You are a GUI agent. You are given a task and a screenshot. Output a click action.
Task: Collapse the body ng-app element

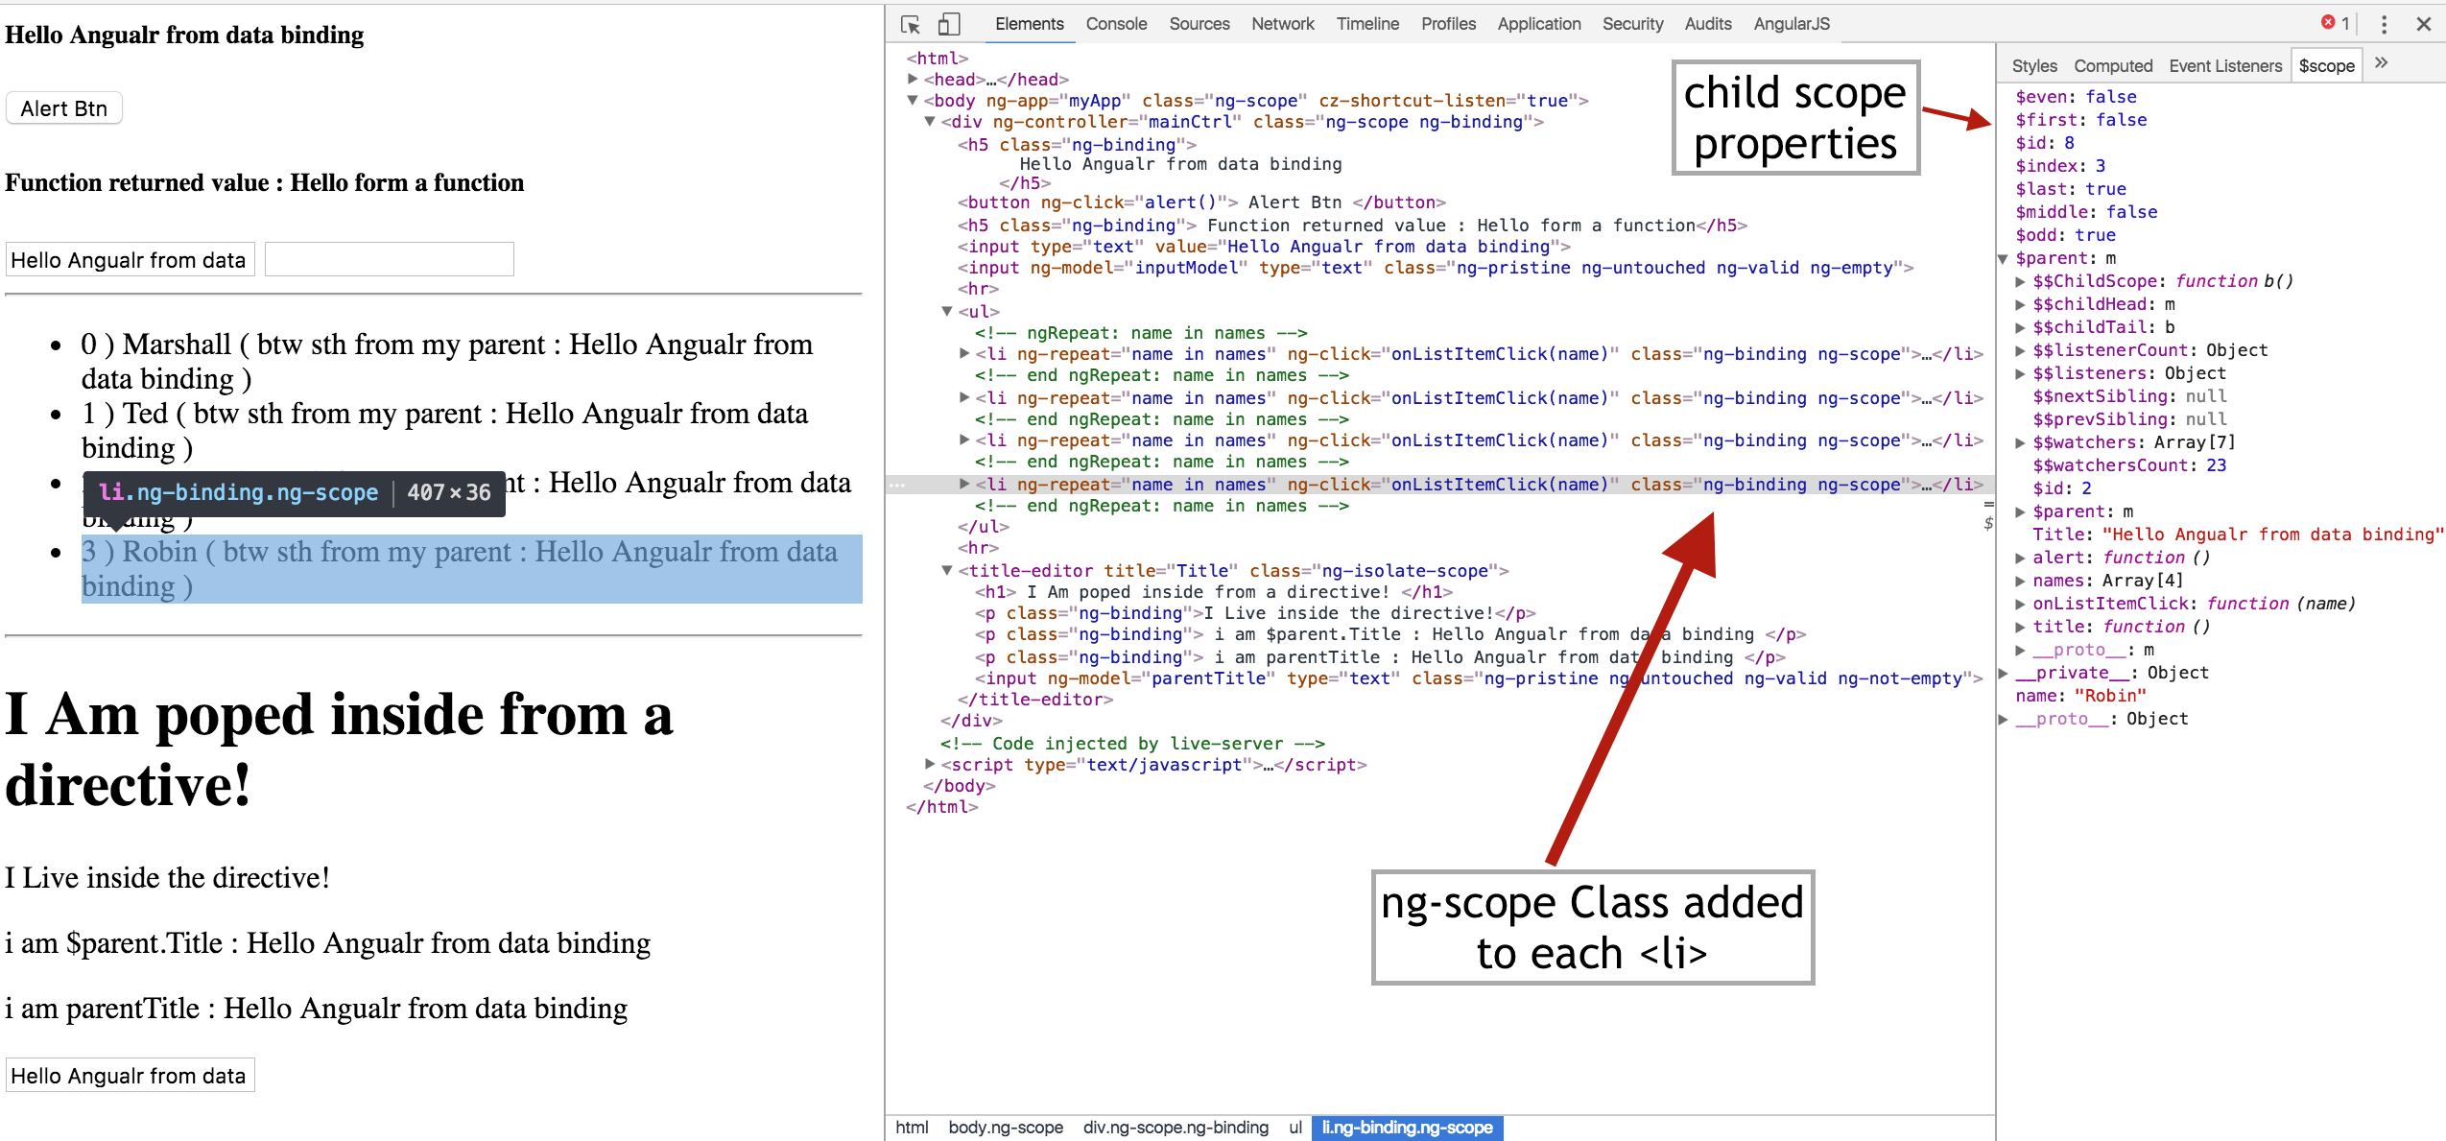913,100
